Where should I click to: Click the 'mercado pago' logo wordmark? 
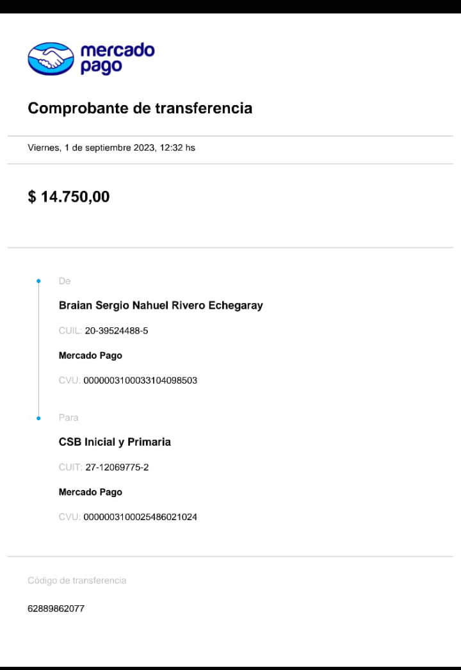117,58
